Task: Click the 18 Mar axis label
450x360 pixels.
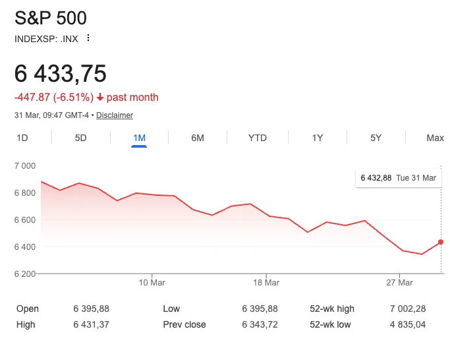Action: click(x=266, y=283)
